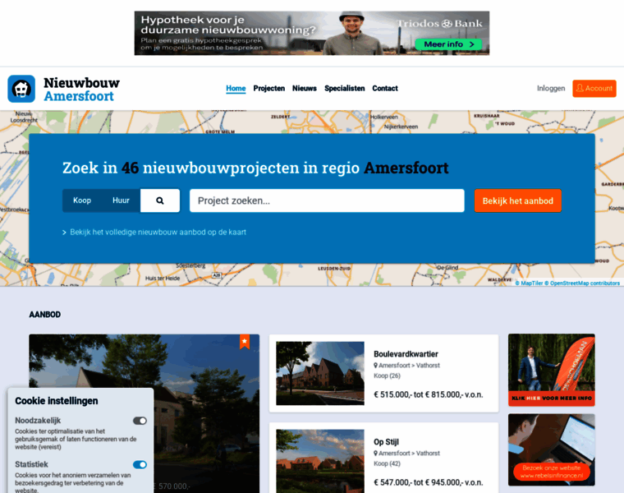
Task: Click the featured project large photo
Action: (x=144, y=414)
